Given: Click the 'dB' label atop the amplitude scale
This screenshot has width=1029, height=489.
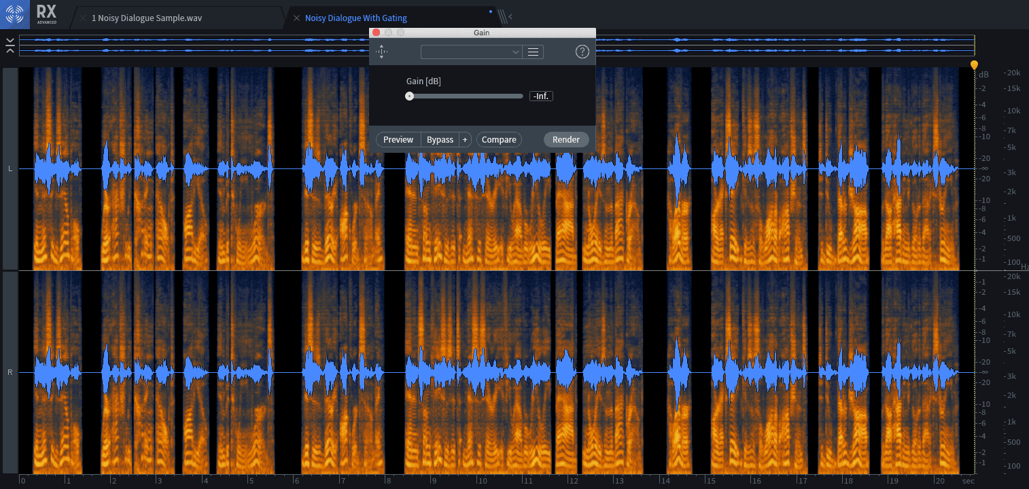Looking at the screenshot, I should pyautogui.click(x=984, y=74).
